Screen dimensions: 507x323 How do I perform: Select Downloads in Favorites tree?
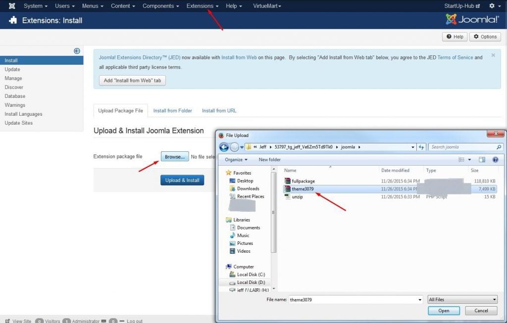tap(248, 188)
